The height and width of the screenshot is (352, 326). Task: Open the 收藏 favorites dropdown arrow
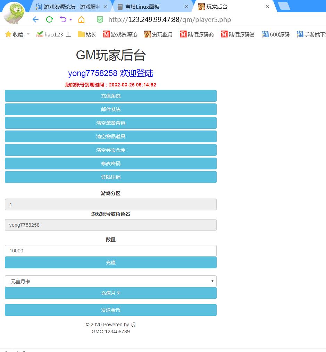[x=28, y=34]
